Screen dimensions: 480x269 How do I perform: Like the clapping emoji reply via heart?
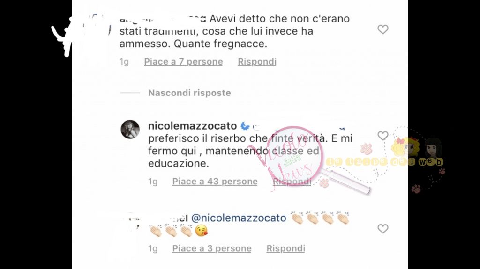point(382,229)
